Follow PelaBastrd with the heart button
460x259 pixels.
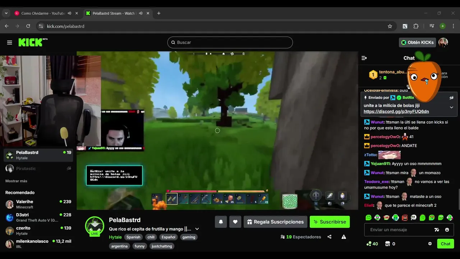(x=235, y=222)
